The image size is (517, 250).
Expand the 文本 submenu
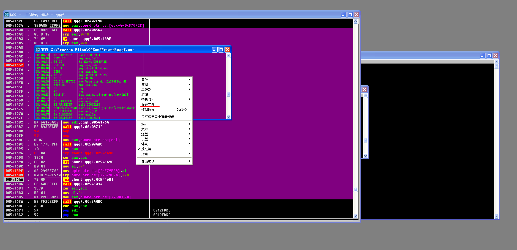pyautogui.click(x=164, y=129)
